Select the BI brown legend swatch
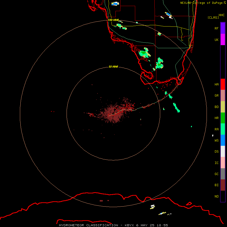 click(x=223, y=185)
